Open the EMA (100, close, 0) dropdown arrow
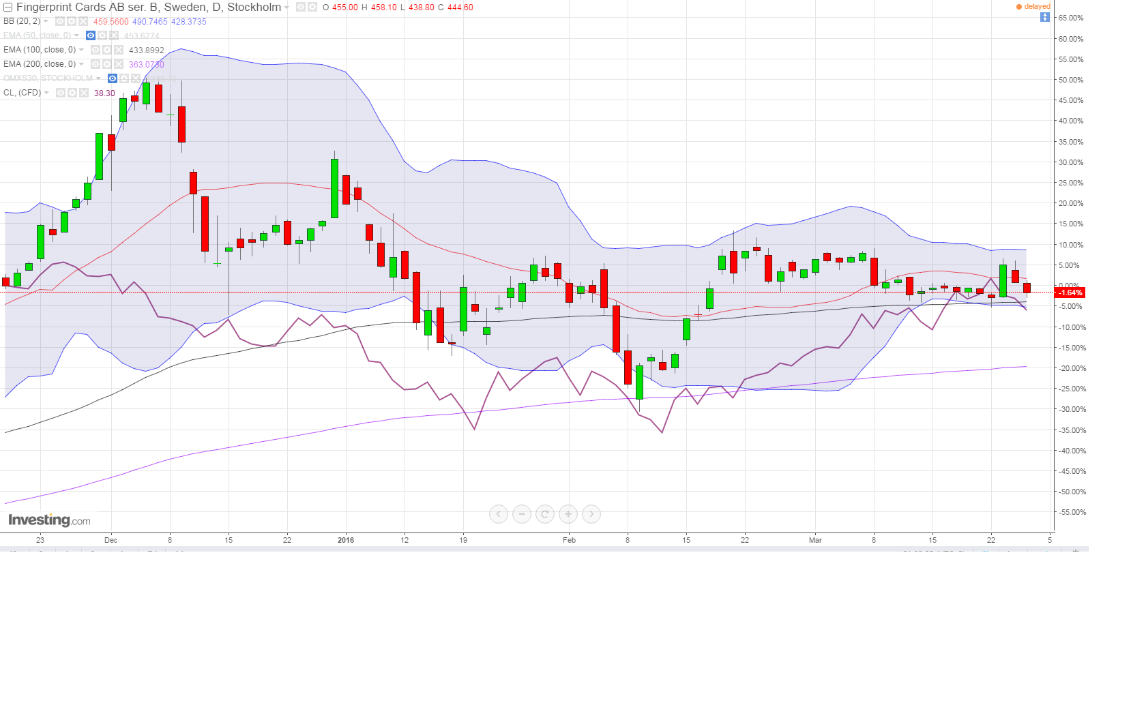This screenshot has height=720, width=1146. point(81,50)
